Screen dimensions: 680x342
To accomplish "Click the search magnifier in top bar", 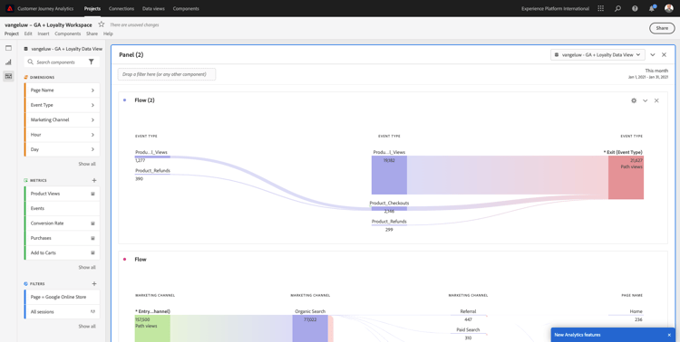I will 617,8.
